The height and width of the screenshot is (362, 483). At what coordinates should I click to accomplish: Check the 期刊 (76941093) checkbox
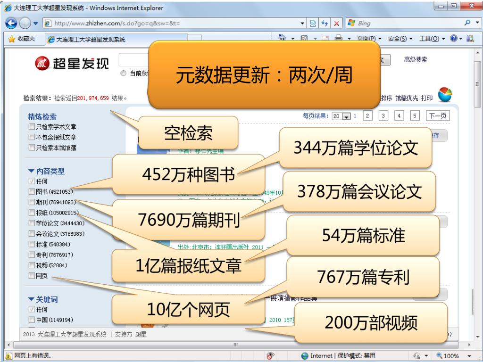32,202
